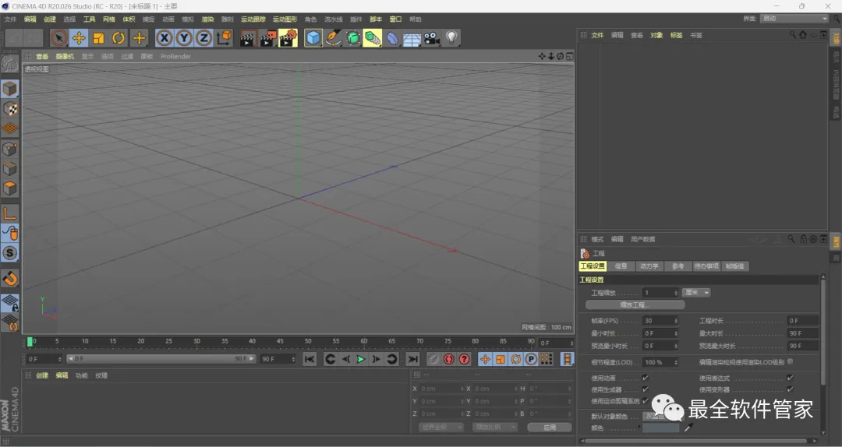
Task: Activate the Rotate tool in top toolbar
Action: point(119,38)
